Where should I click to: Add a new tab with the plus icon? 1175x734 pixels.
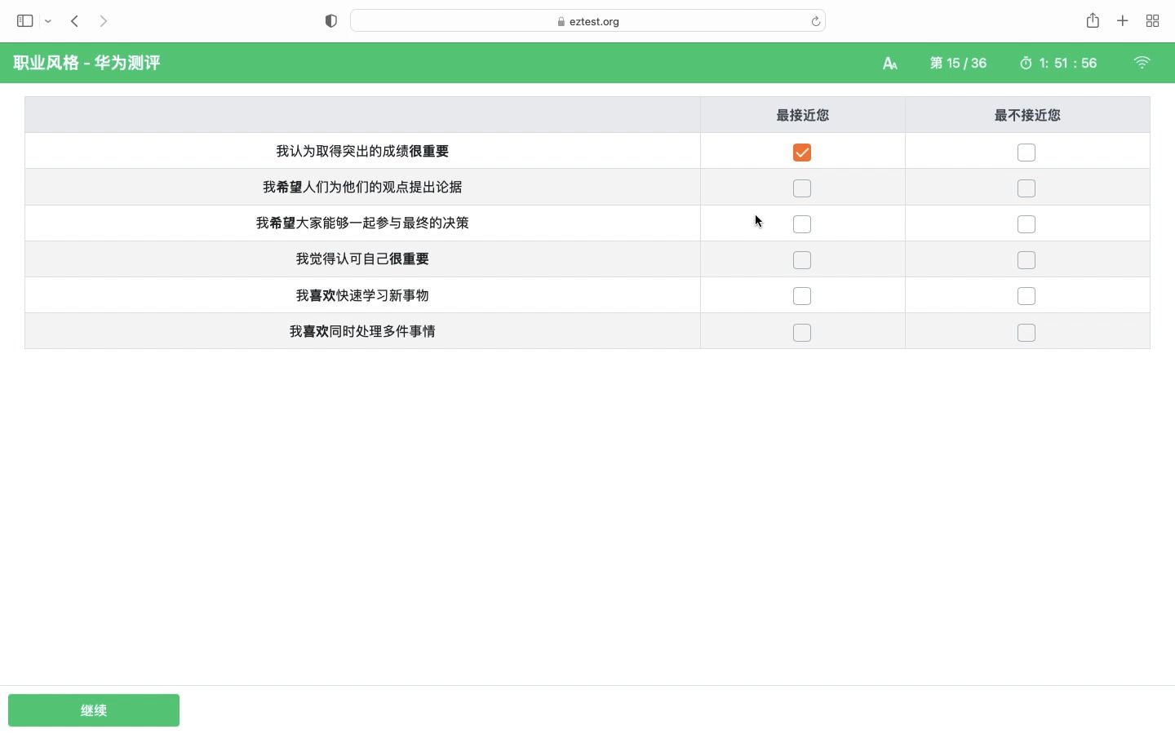click(1123, 21)
